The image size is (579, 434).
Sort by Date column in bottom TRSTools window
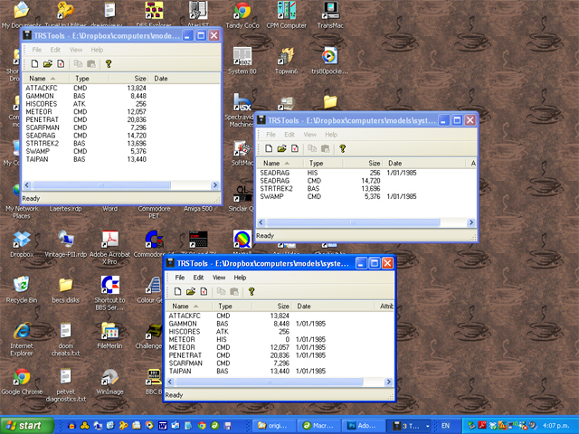335,307
